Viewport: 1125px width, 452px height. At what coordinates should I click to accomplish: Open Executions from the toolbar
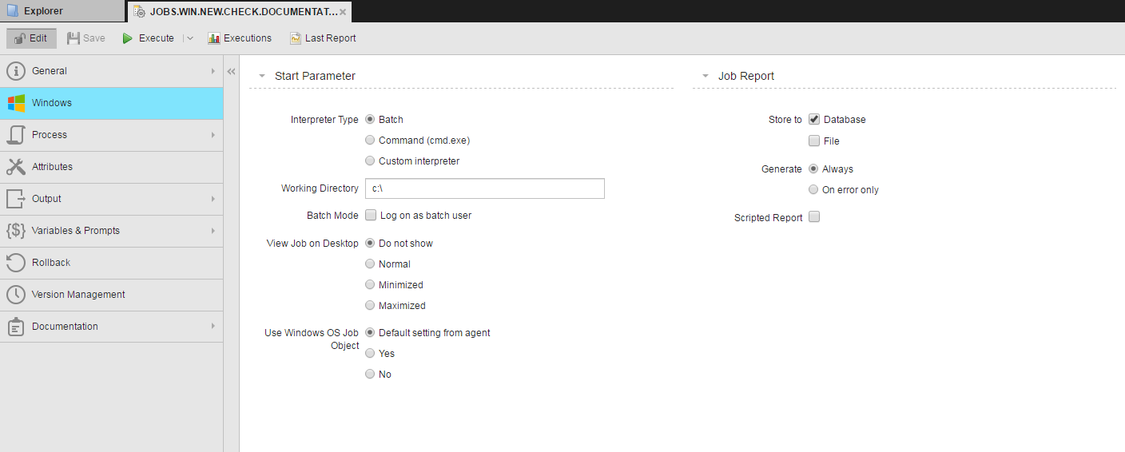(x=240, y=38)
